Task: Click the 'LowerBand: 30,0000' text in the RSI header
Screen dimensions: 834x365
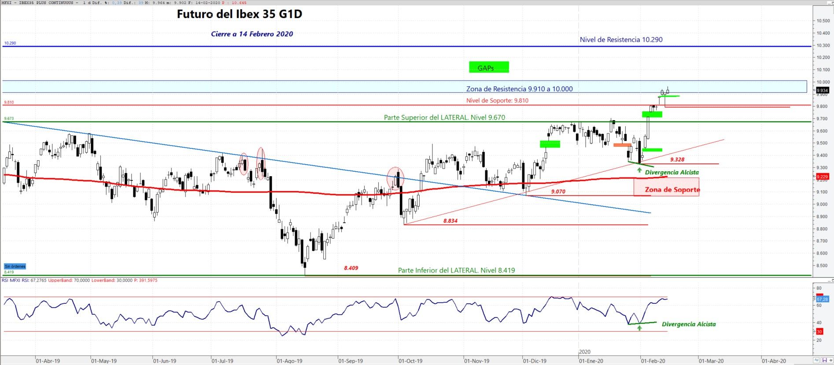Action: click(112, 280)
